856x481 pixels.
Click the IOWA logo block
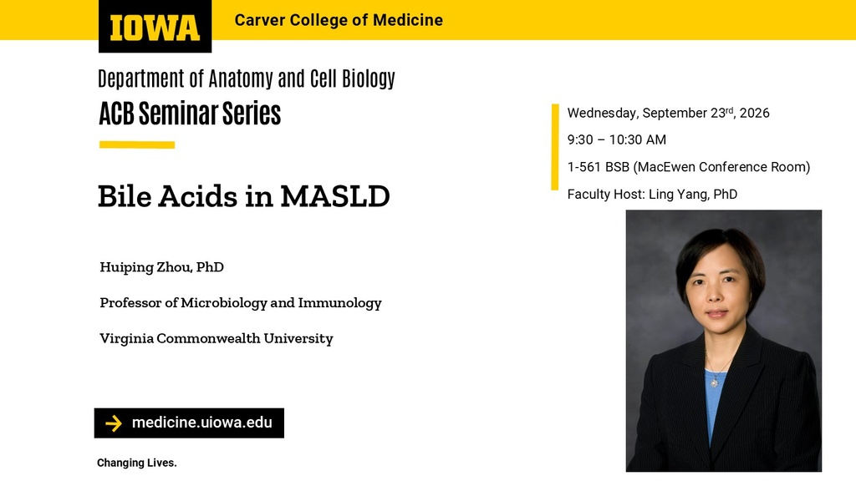tap(155, 26)
